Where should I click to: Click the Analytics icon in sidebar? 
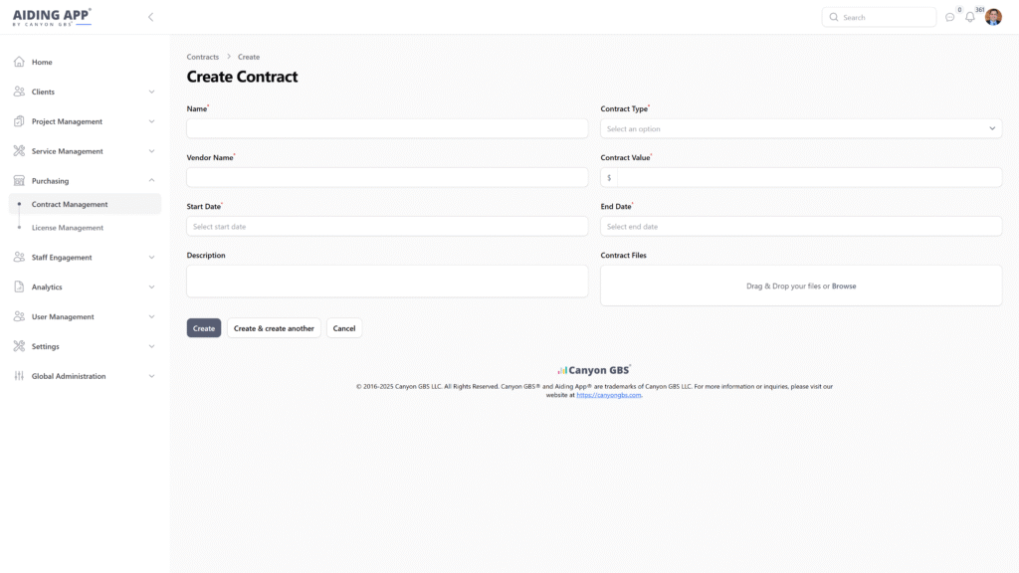(19, 286)
